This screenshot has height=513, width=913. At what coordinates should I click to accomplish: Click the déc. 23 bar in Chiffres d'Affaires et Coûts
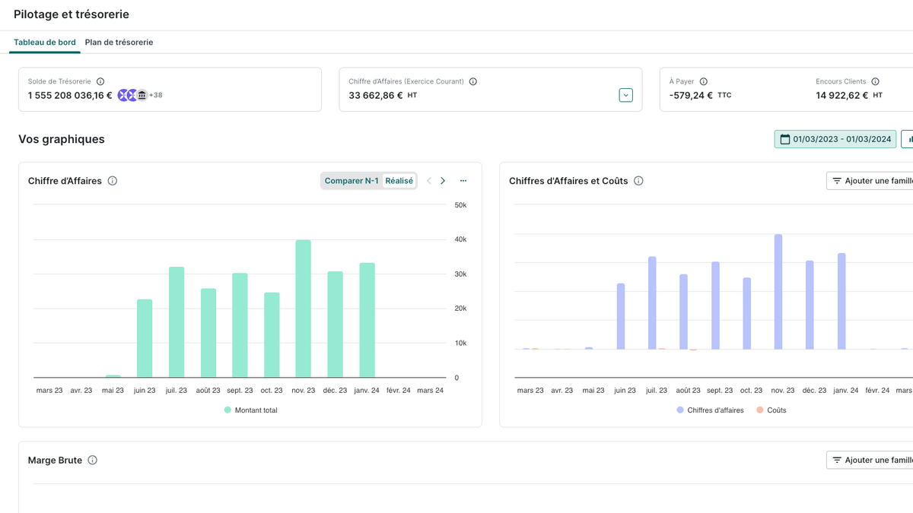(x=810, y=306)
